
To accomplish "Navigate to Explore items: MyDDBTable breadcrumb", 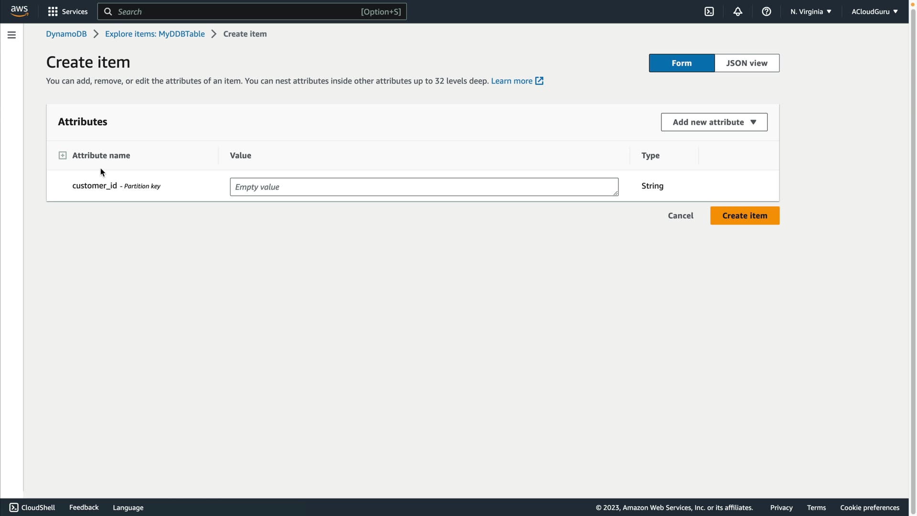I will (x=155, y=34).
